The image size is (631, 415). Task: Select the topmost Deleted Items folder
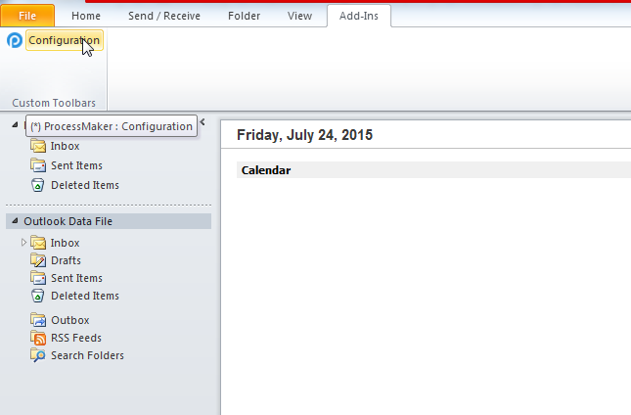click(x=84, y=185)
